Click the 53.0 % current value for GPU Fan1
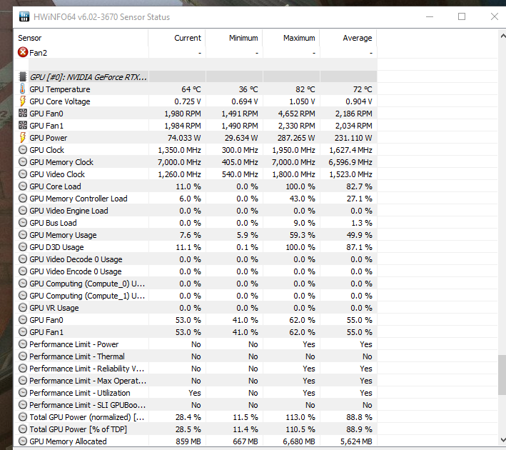 click(188, 332)
